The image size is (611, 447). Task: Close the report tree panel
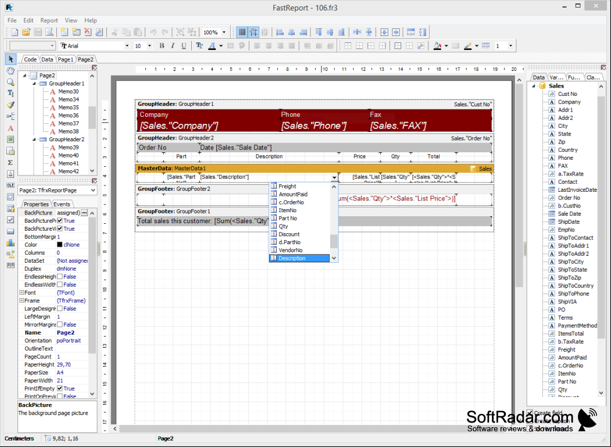(x=94, y=67)
